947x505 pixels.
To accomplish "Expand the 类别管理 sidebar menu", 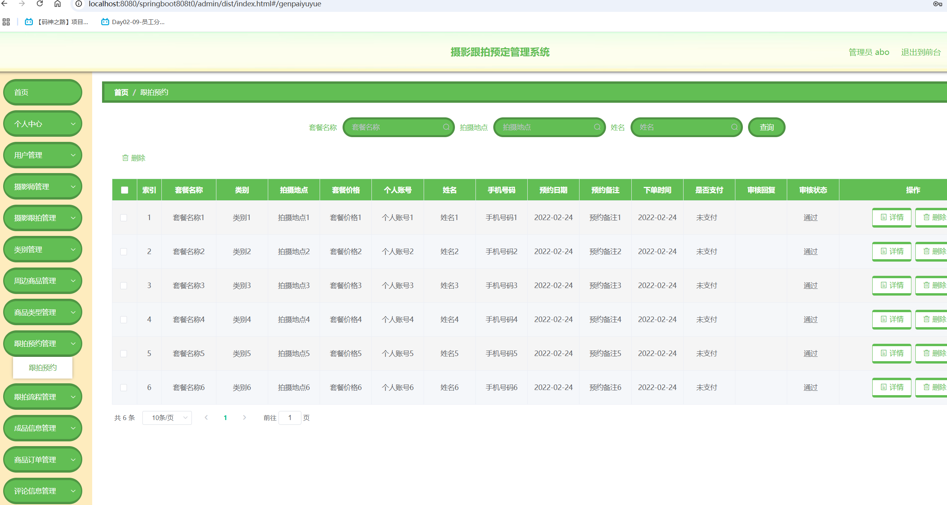I will tap(43, 249).
